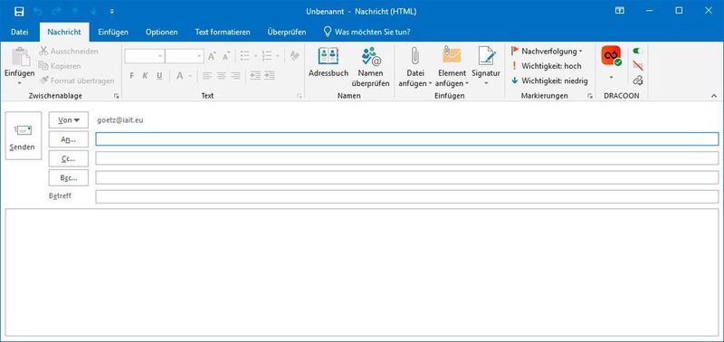Open the Zwischenablage dialog launcher

coord(116,96)
